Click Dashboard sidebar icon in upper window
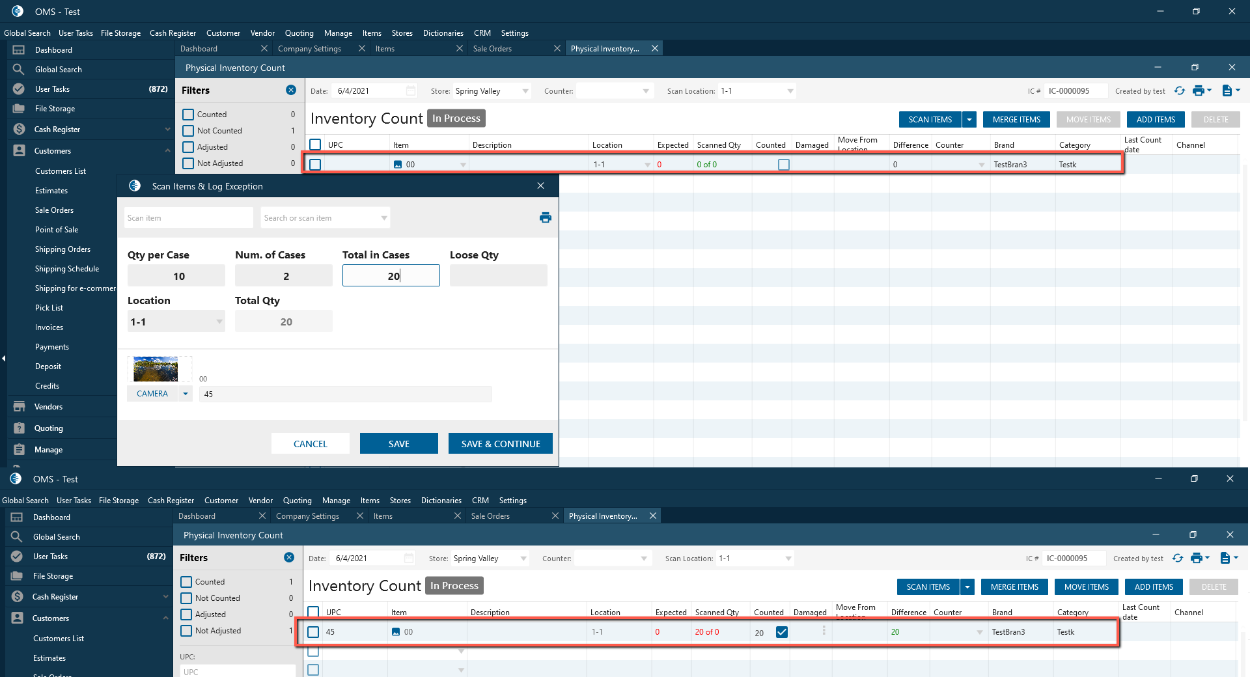The height and width of the screenshot is (677, 1250). pos(18,50)
